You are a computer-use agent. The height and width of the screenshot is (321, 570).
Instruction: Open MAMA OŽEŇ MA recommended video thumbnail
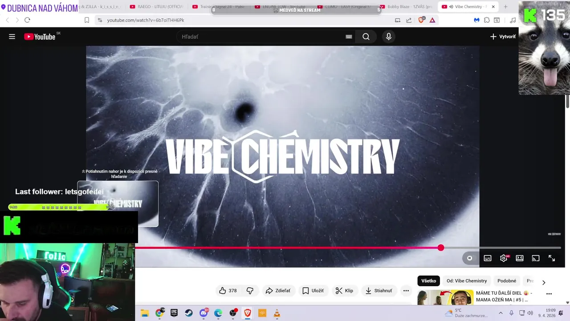[x=445, y=297]
